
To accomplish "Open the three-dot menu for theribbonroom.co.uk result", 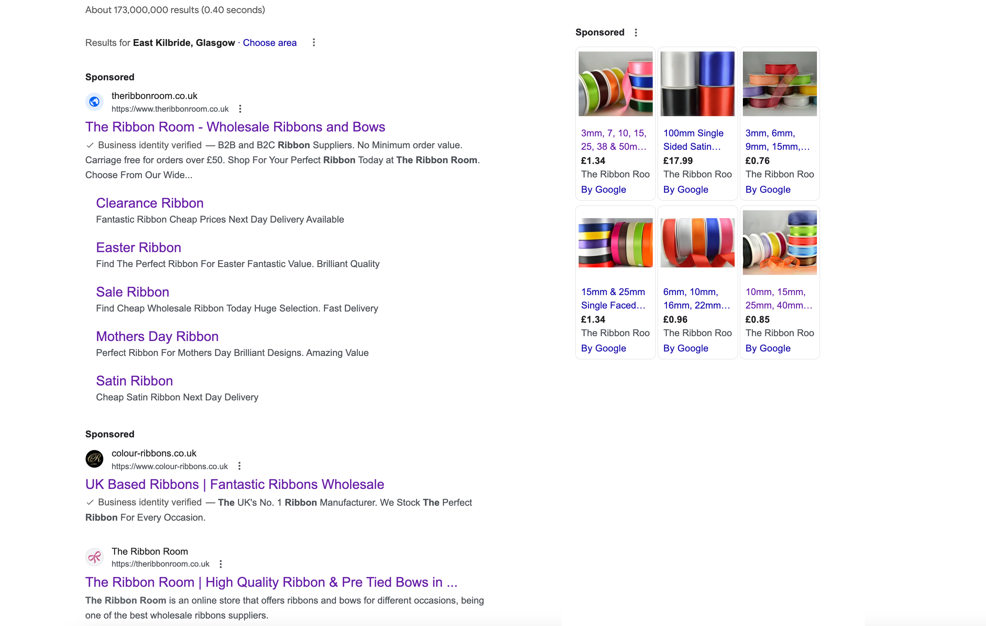I will [x=240, y=109].
